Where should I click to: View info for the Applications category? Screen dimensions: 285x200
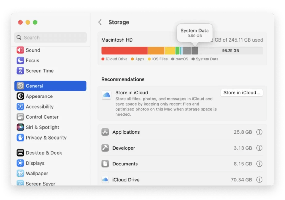pyautogui.click(x=259, y=132)
